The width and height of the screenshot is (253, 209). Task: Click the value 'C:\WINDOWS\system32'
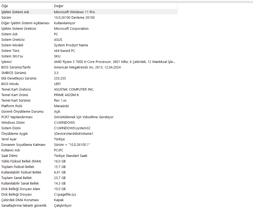coord(72,128)
